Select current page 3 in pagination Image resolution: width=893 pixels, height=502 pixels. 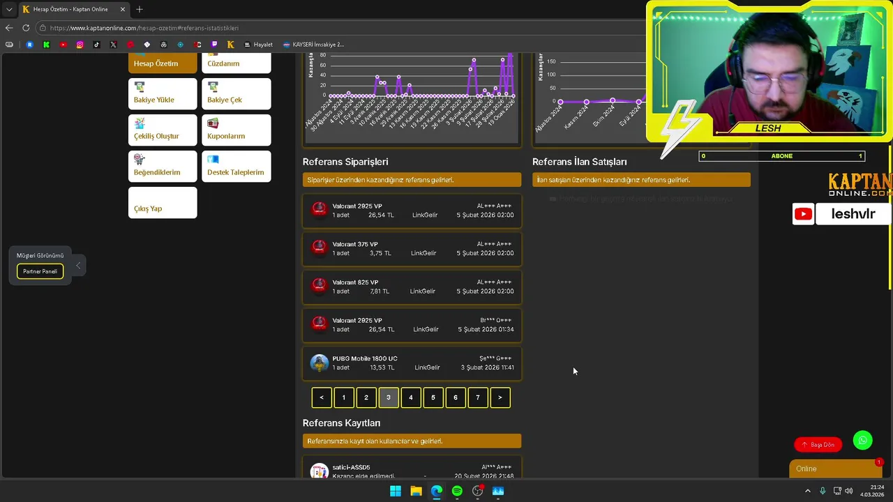(389, 397)
